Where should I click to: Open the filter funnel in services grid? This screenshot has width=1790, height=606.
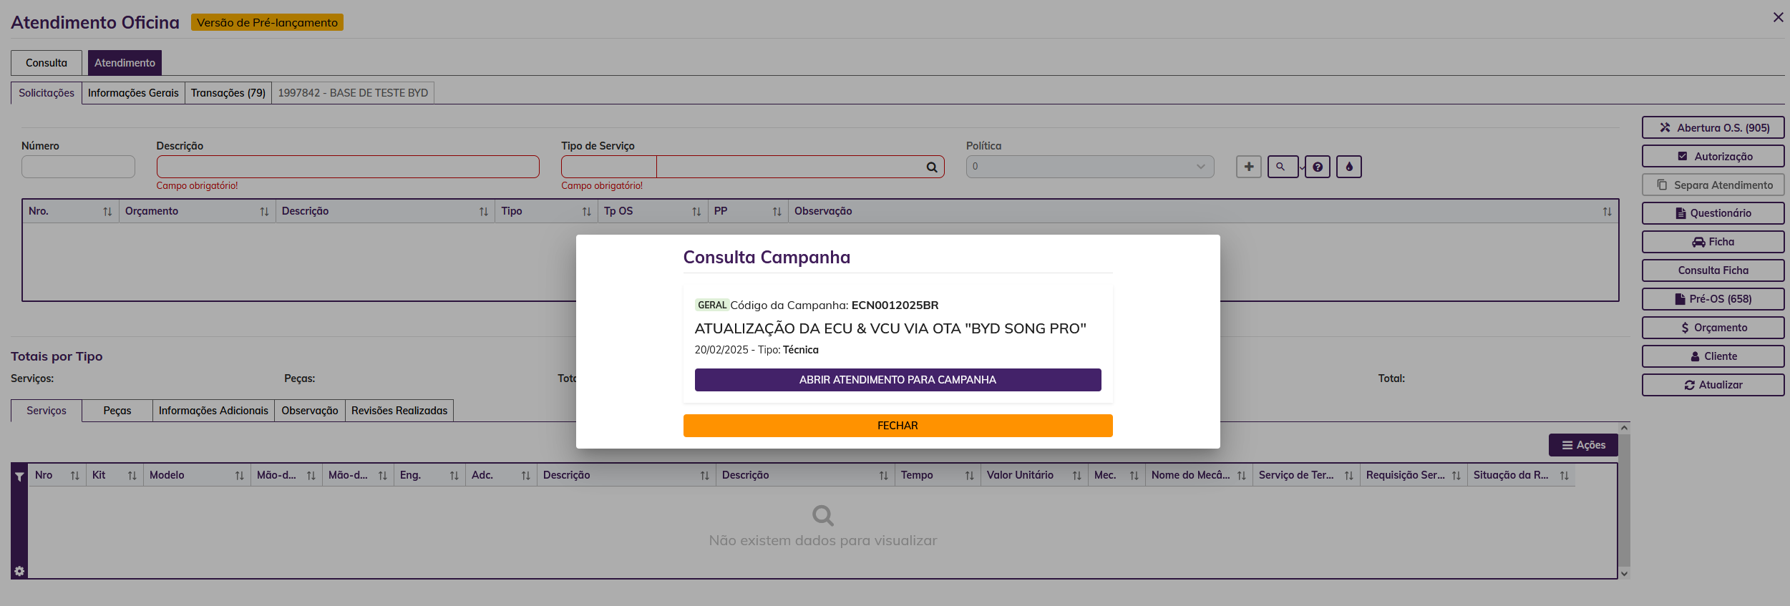click(x=19, y=477)
